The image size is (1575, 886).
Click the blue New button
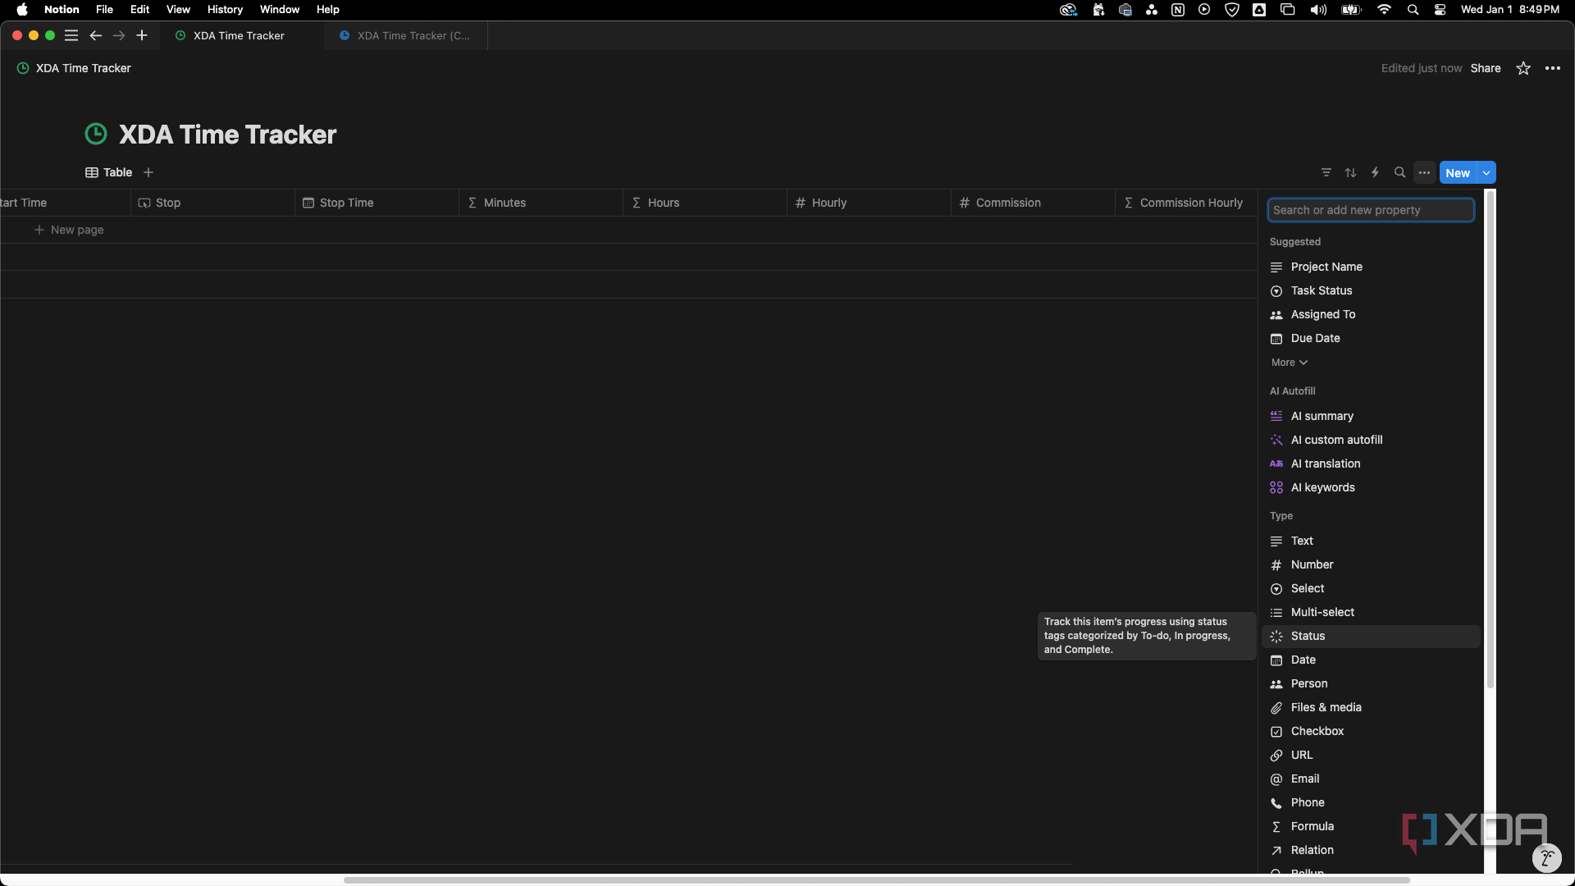[x=1458, y=173]
